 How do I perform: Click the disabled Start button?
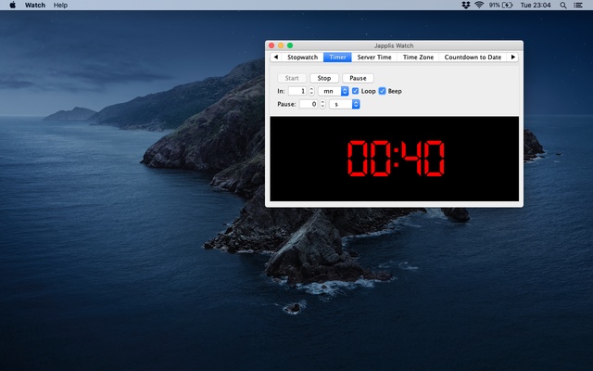click(292, 78)
